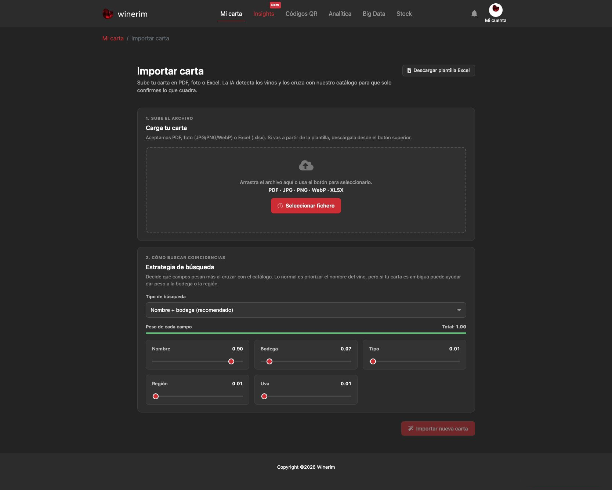
Task: Click the Seleccionar fichero button
Action: click(306, 206)
